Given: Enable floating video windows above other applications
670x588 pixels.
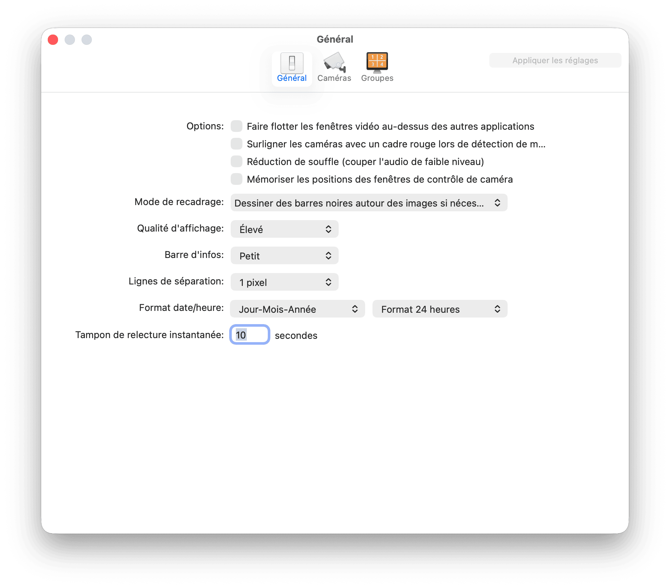Looking at the screenshot, I should [237, 126].
